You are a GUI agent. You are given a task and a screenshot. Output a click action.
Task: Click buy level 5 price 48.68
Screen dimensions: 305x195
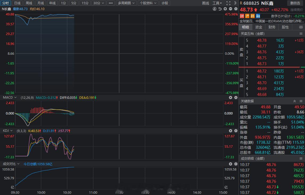262,95
